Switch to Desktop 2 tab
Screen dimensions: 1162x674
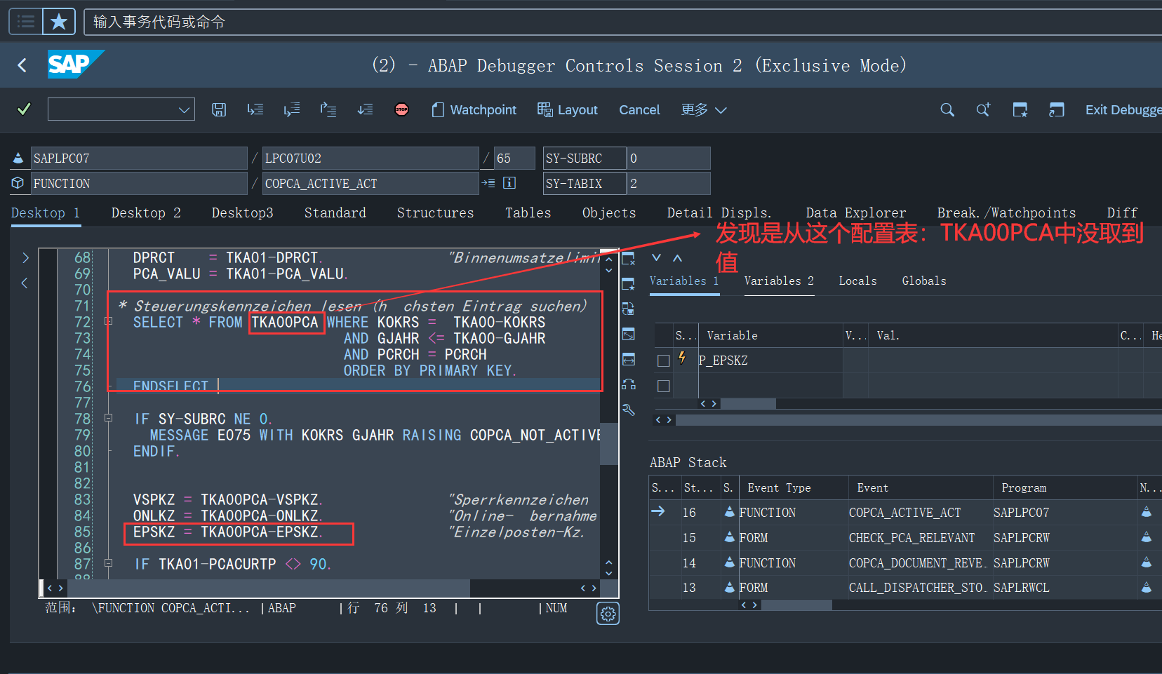[x=146, y=213]
